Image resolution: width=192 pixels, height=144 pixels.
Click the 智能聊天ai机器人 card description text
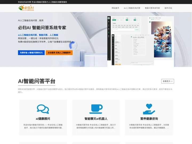(x=96, y=126)
